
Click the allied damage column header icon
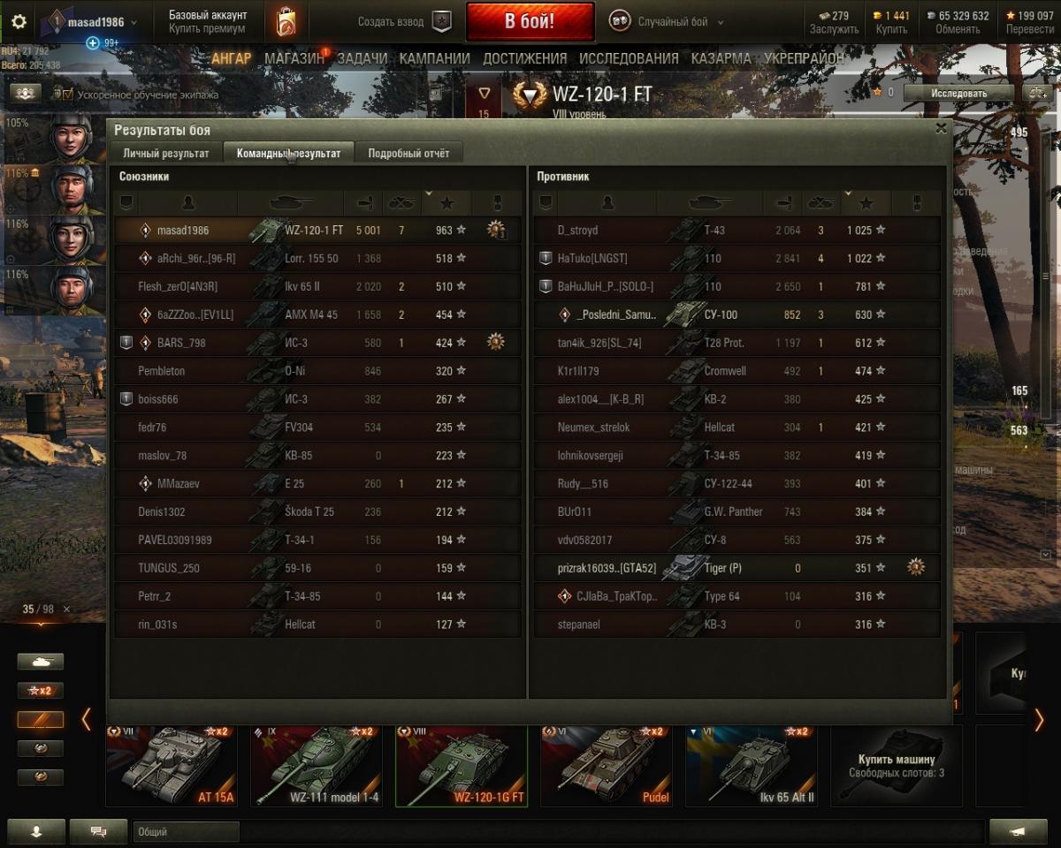point(363,203)
